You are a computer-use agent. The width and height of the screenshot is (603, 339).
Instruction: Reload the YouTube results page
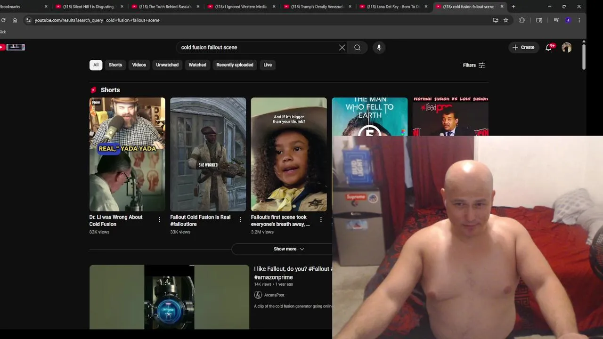coord(3,20)
